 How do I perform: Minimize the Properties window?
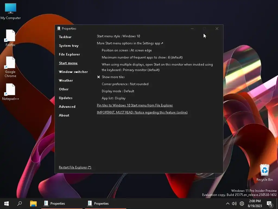click(x=192, y=29)
